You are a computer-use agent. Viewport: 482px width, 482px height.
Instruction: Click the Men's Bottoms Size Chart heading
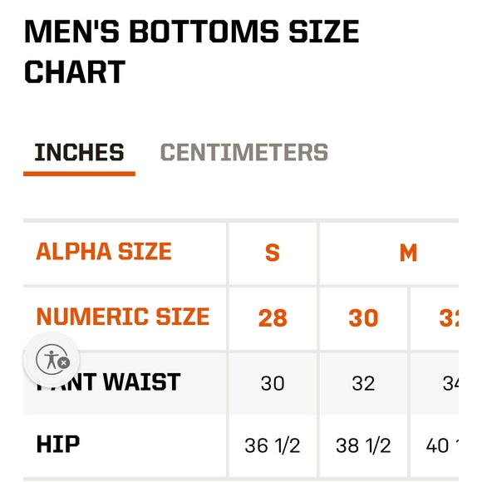(x=192, y=52)
